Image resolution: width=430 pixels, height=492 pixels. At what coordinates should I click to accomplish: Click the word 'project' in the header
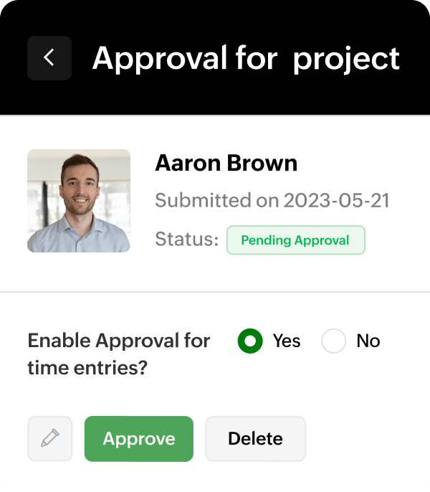click(346, 59)
